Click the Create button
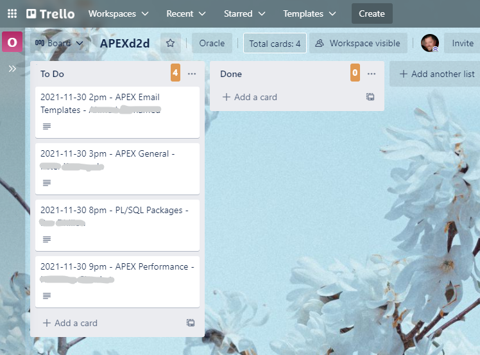 tap(372, 13)
